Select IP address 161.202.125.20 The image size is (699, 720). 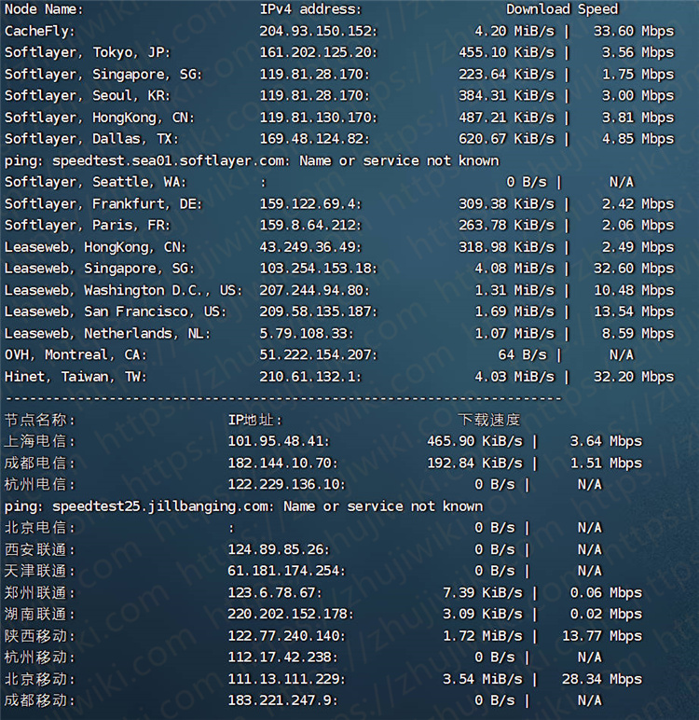tap(318, 53)
